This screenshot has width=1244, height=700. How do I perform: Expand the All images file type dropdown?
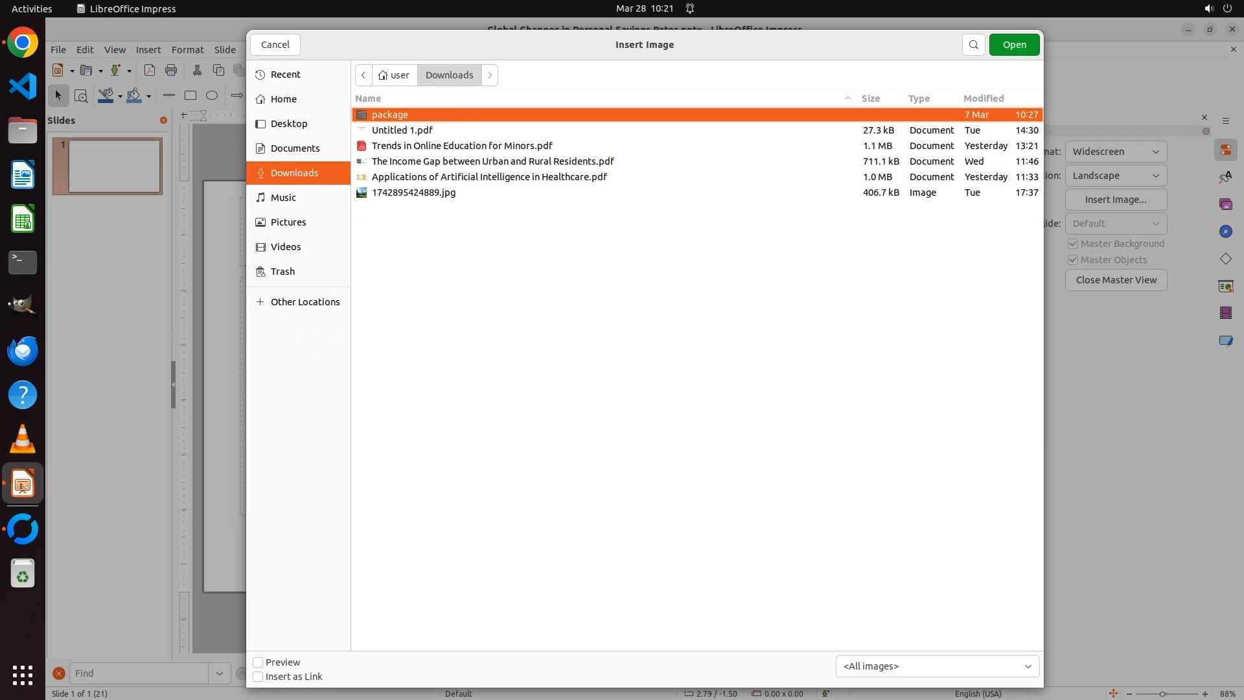[937, 666]
